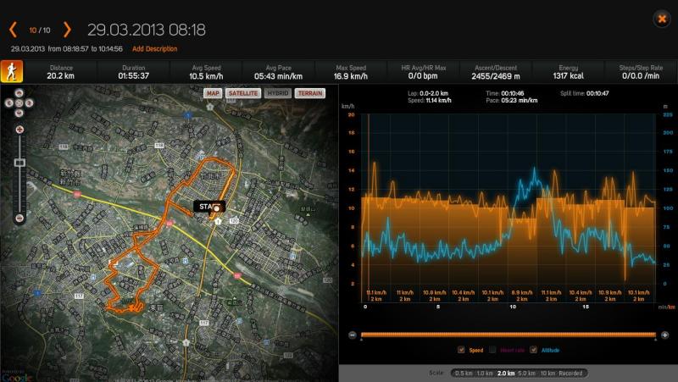Pan the map up
The height and width of the screenshot is (382, 678).
coord(19,93)
